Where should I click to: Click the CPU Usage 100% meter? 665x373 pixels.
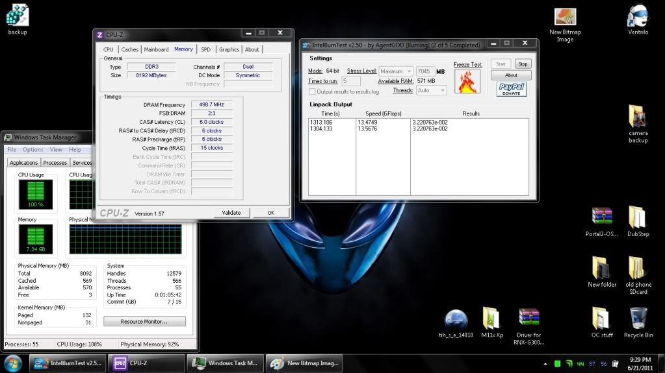36,195
